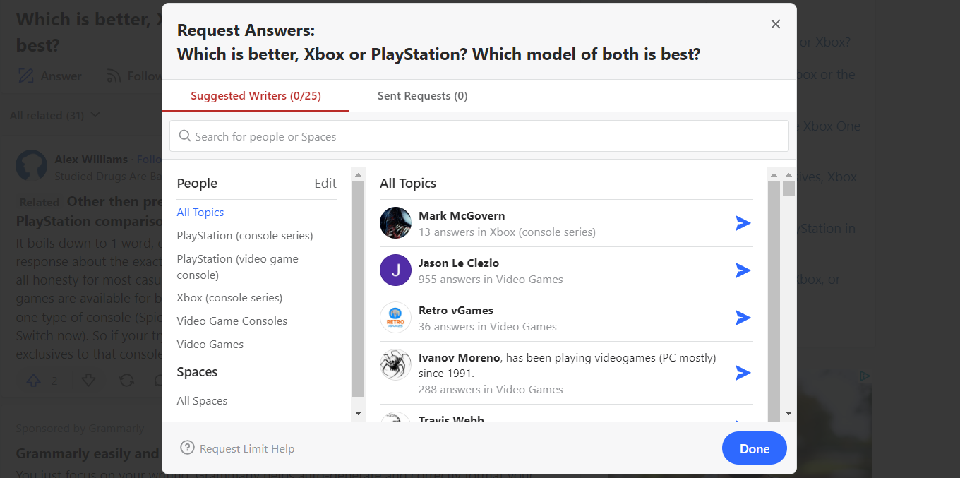Send request to Retro vGames
This screenshot has width=960, height=478.
[x=743, y=318]
